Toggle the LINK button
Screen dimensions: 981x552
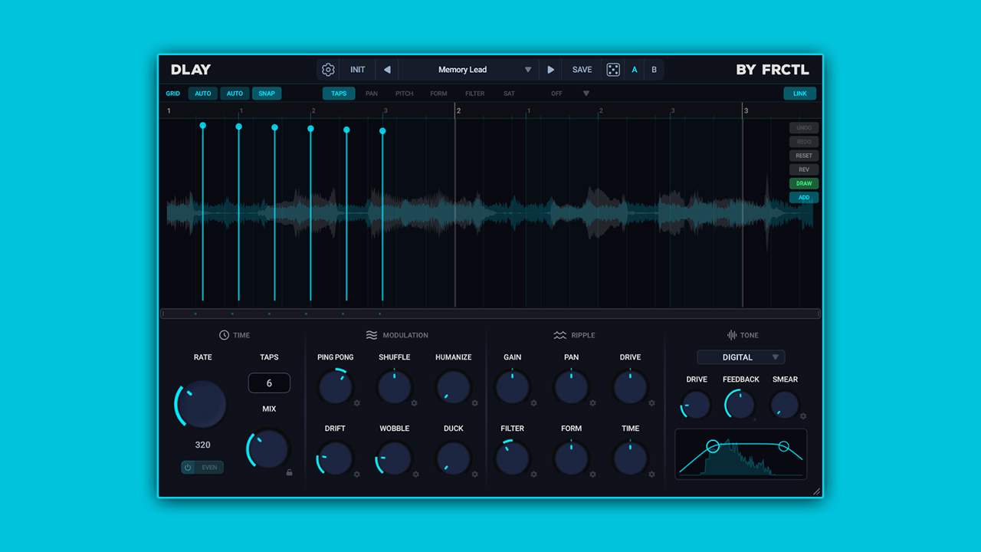click(x=800, y=94)
